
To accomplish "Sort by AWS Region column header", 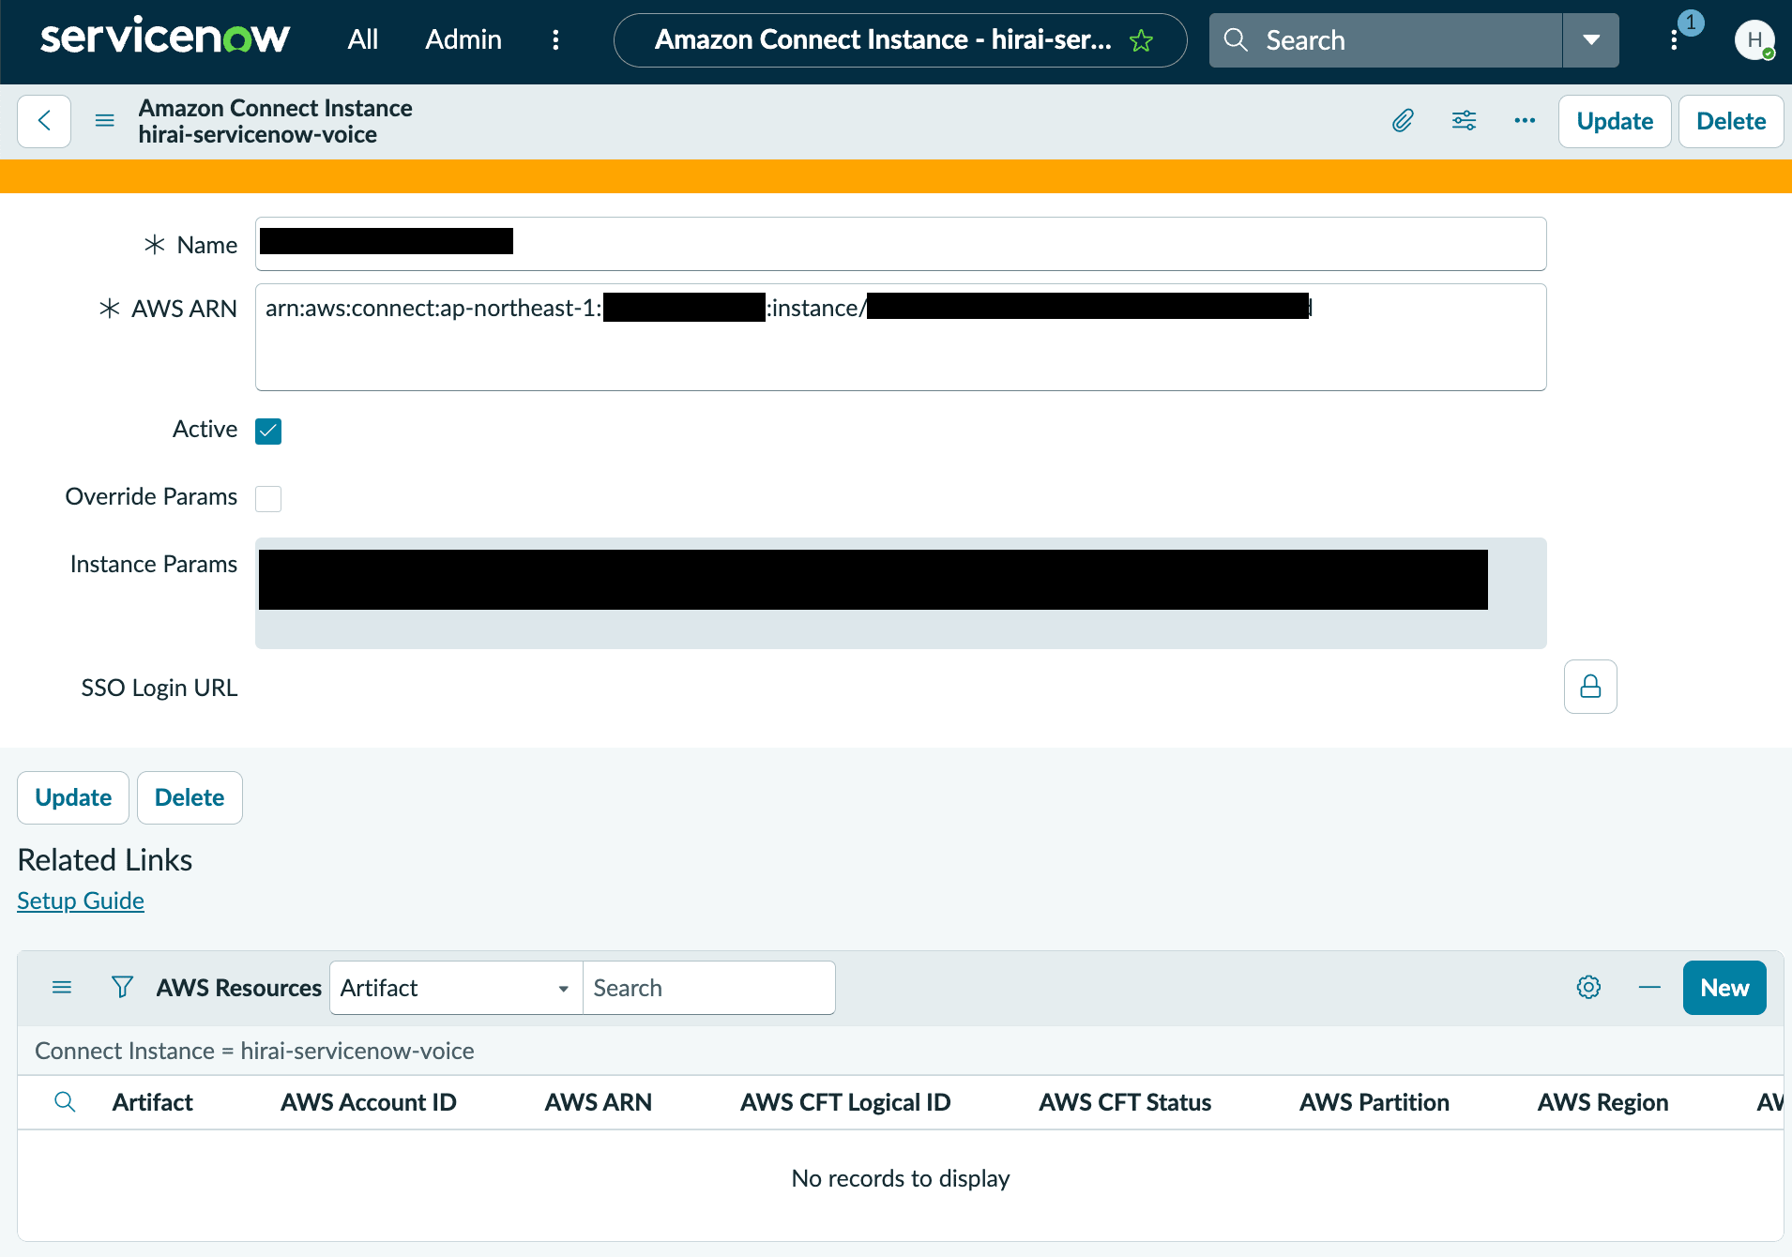I will point(1602,1102).
